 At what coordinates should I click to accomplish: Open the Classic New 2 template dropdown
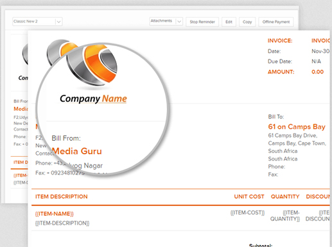37,22
